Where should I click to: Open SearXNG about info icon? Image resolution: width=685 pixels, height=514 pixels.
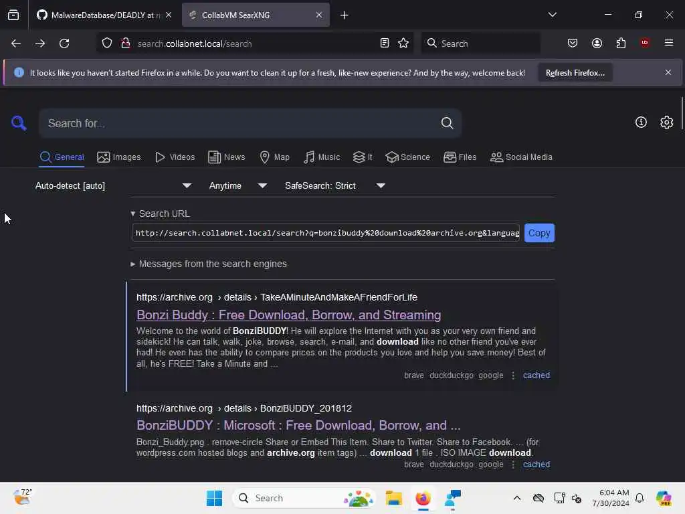641,122
